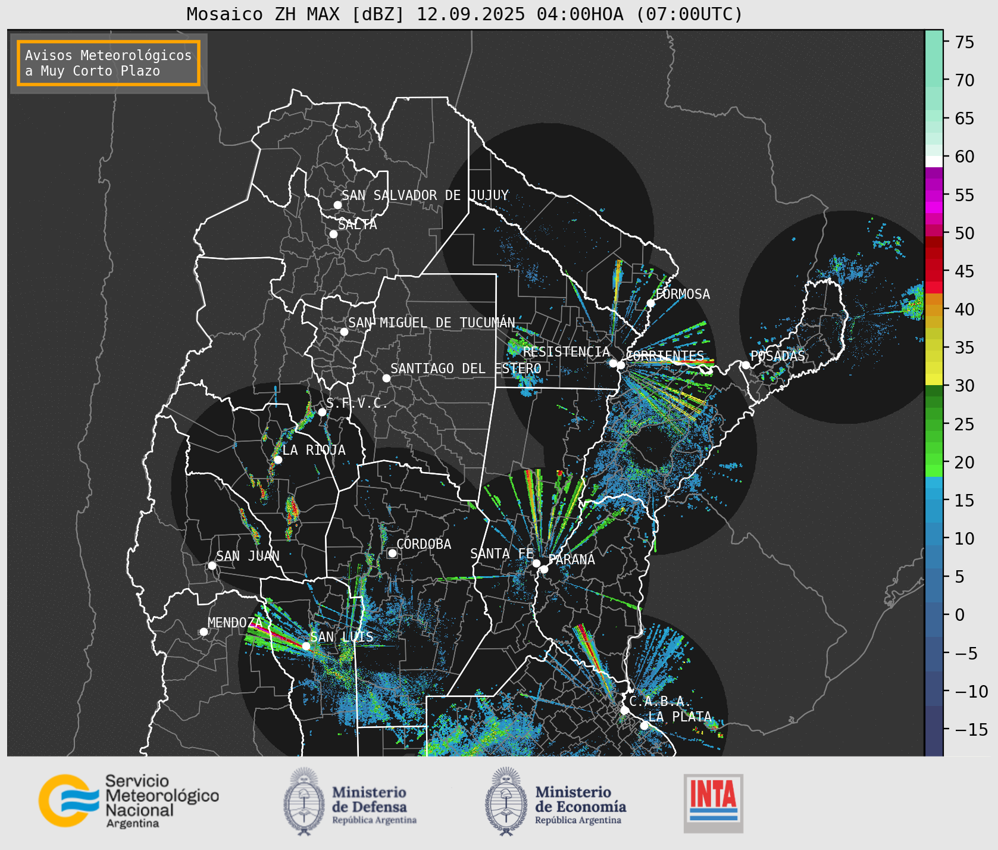Click the SAN SALVADOR DE JUJUY label
This screenshot has width=998, height=850.
pyautogui.click(x=425, y=195)
